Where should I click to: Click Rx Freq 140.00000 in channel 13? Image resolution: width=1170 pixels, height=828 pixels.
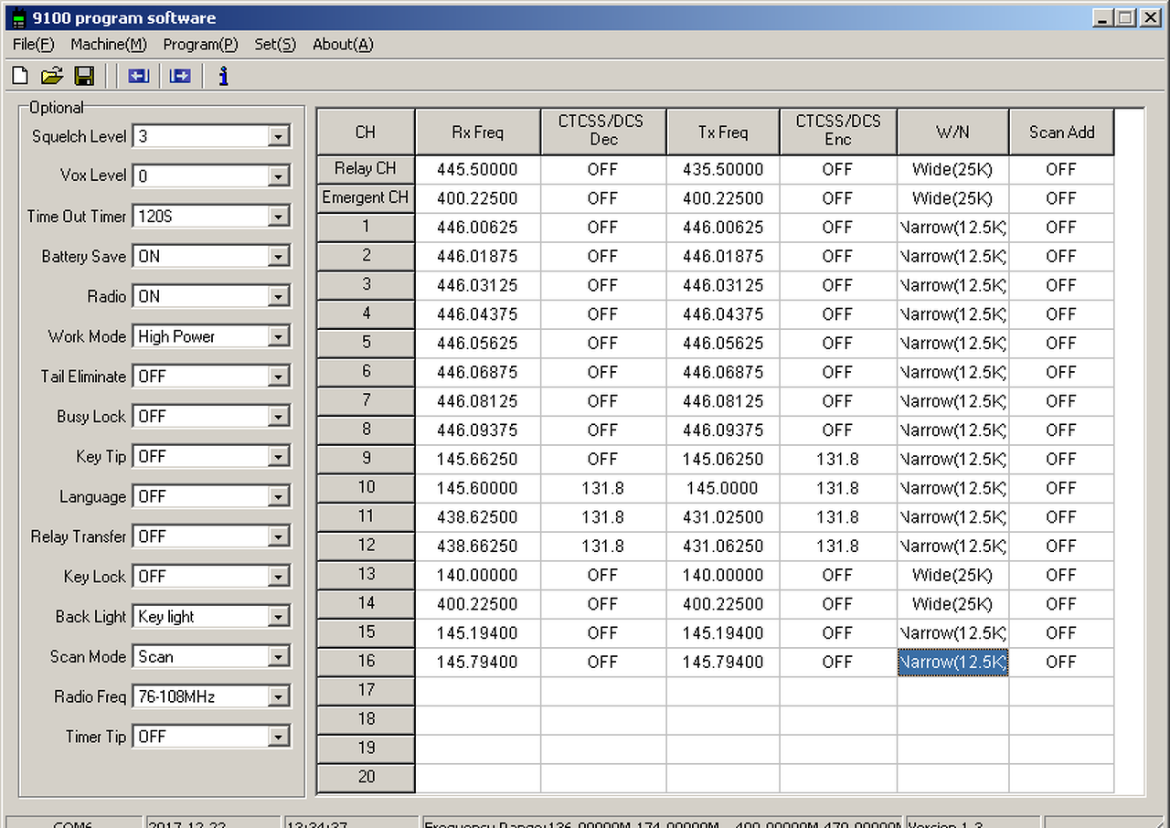click(x=478, y=575)
